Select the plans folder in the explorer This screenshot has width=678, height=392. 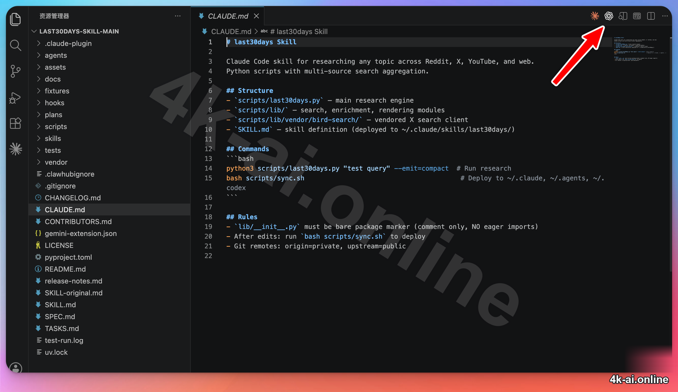109,115
